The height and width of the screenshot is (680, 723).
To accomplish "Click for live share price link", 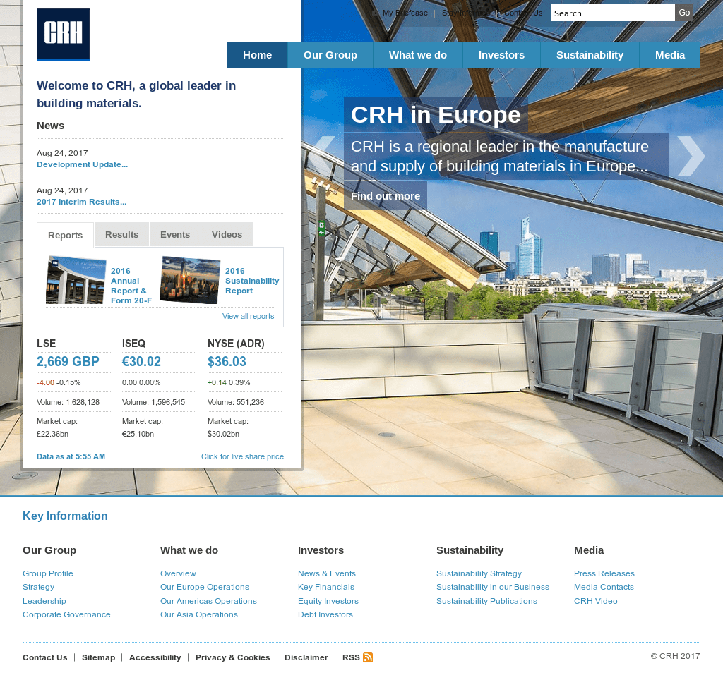I will pyautogui.click(x=242, y=456).
